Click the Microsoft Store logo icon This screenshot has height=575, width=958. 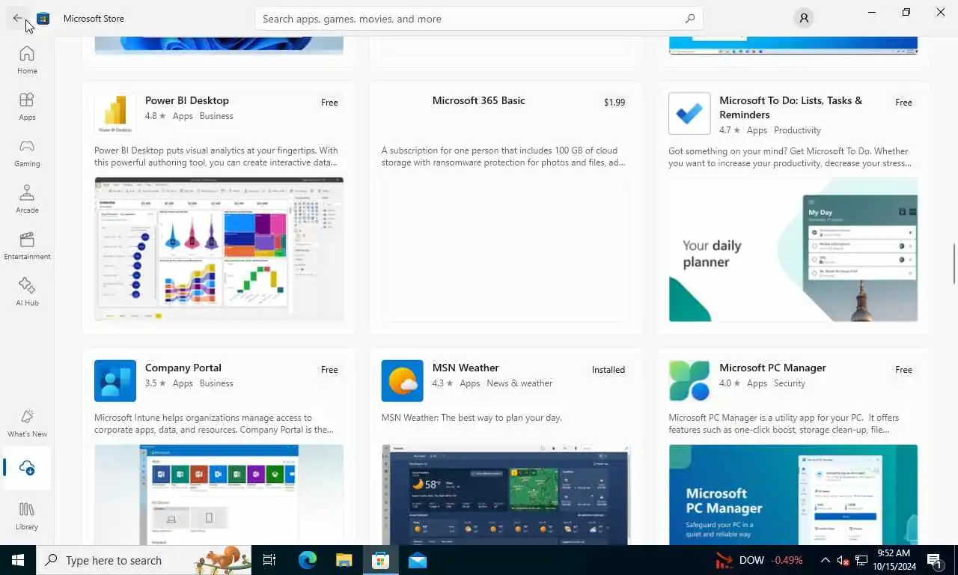pos(43,18)
